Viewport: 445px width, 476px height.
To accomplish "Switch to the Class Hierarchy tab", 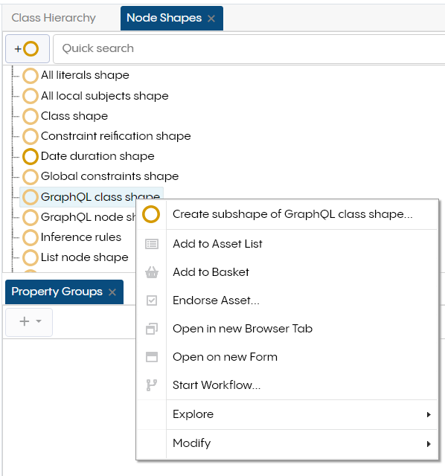I will 54,18.
